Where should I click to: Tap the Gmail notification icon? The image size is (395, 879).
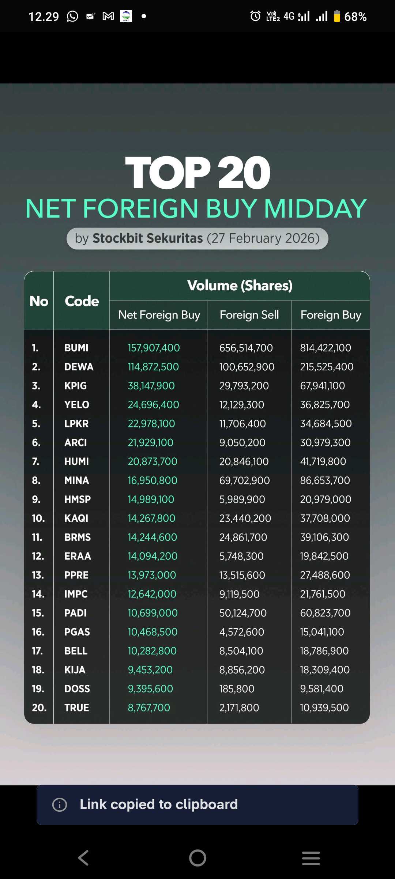tap(108, 16)
